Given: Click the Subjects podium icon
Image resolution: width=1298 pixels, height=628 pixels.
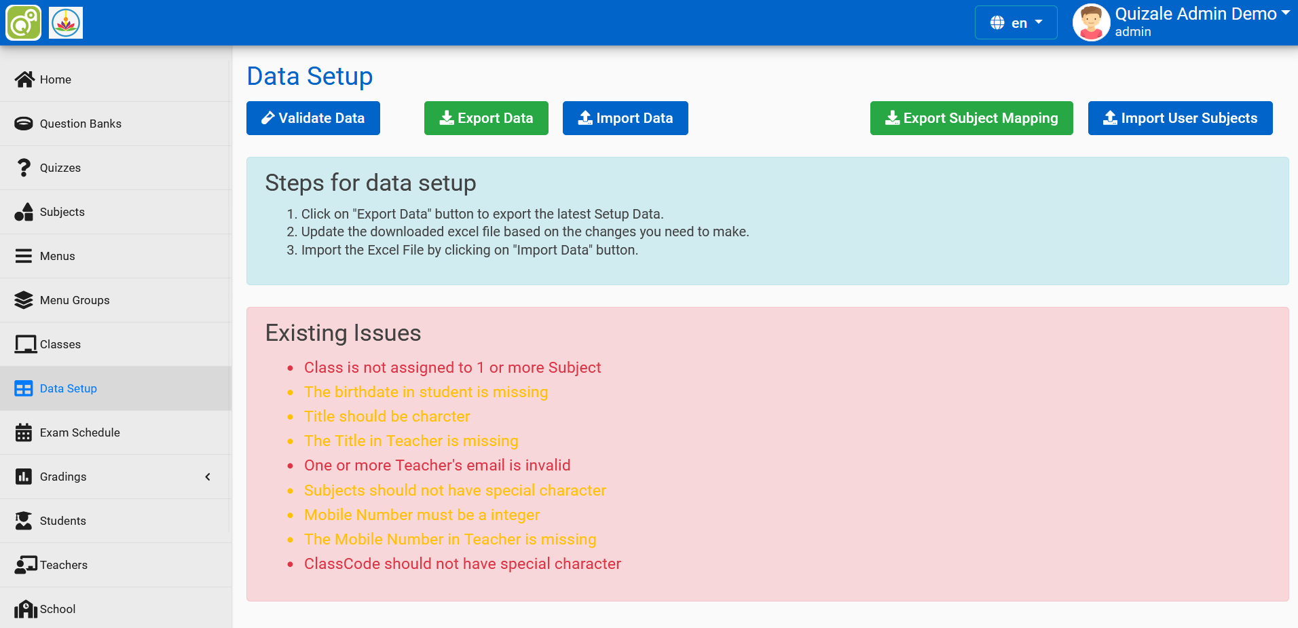Looking at the screenshot, I should pos(24,211).
